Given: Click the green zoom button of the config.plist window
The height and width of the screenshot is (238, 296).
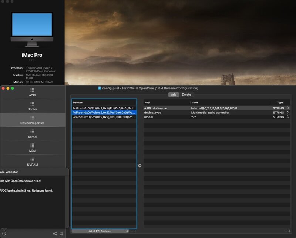Looking at the screenshot, I should [13, 88].
